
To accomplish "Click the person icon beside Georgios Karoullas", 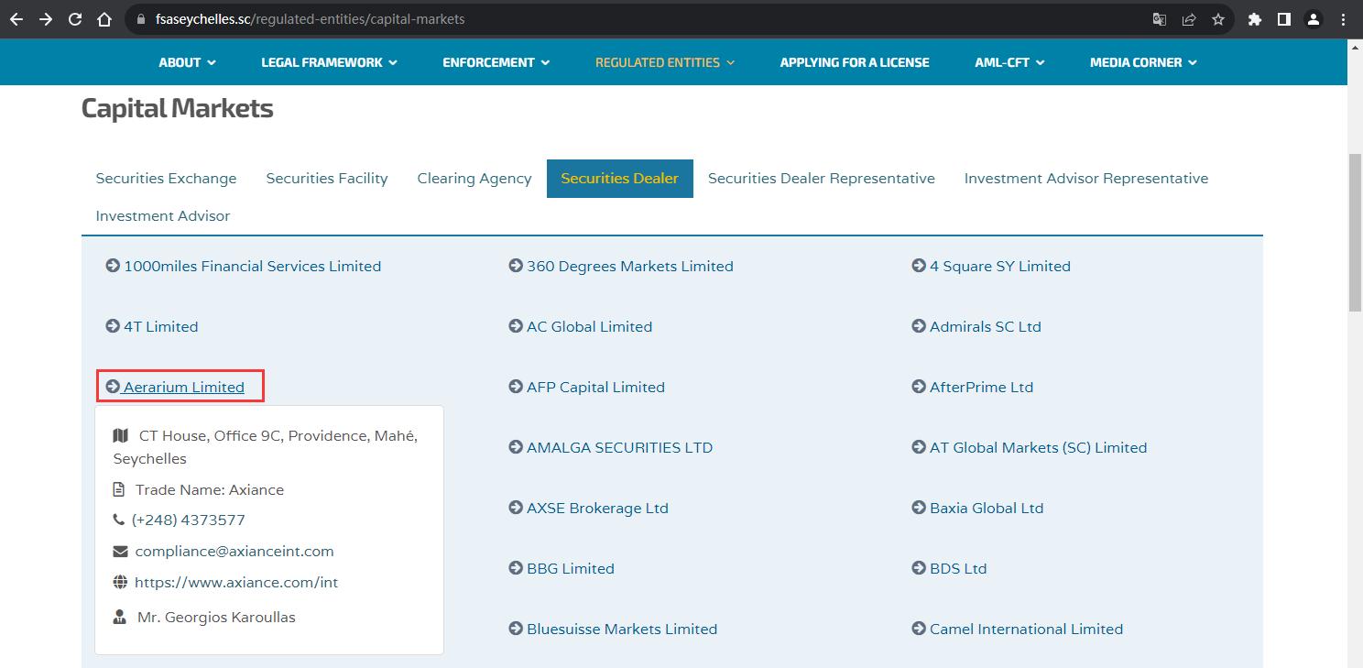I will [119, 617].
